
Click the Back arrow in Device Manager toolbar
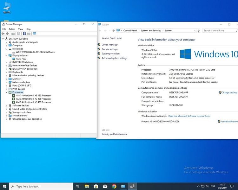pos(3,34)
